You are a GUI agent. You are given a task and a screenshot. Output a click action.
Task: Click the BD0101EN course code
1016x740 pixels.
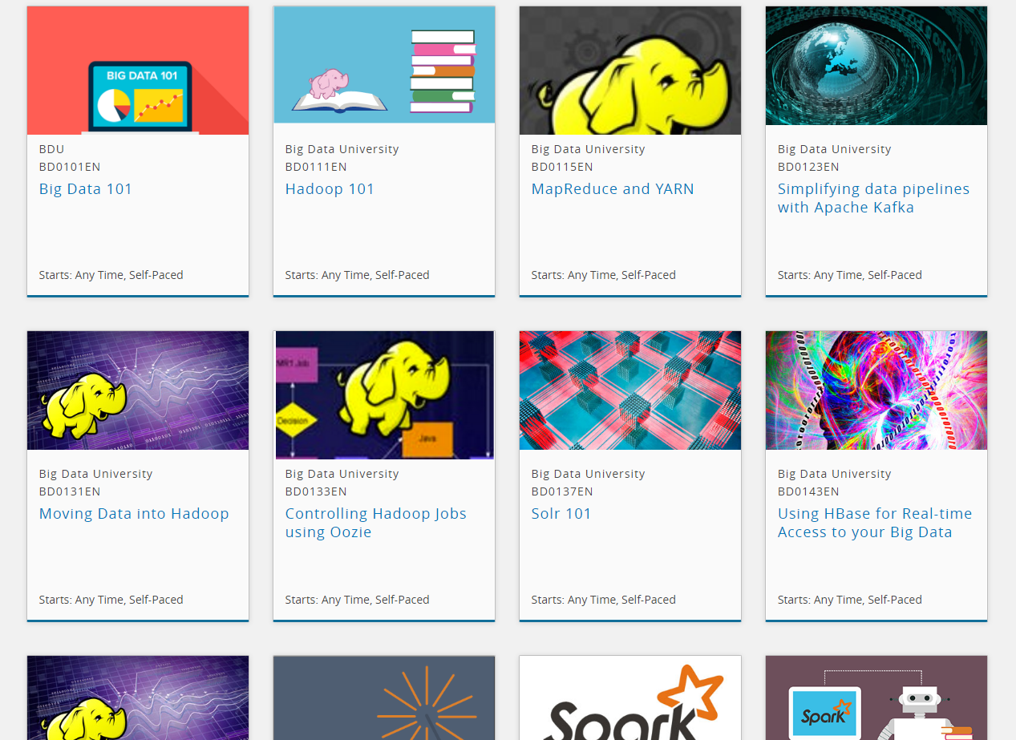point(70,167)
